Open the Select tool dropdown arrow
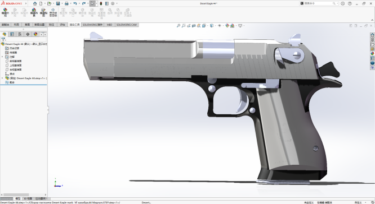Viewport: 375px width, 204px height. click(96, 3)
